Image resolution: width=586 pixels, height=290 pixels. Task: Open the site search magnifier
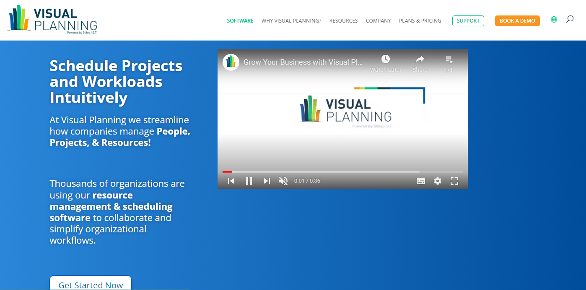570,19
